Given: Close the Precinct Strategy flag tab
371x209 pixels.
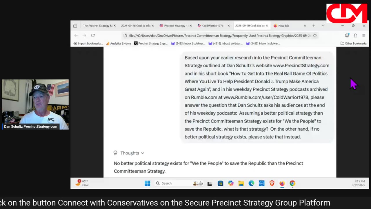Looking at the screenshot, I should [x=191, y=26].
